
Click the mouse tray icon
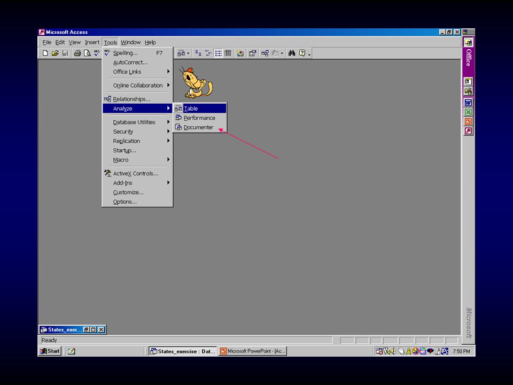401,351
